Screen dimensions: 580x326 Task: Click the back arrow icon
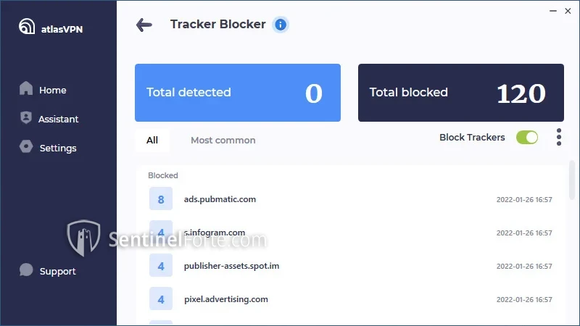[x=144, y=25]
